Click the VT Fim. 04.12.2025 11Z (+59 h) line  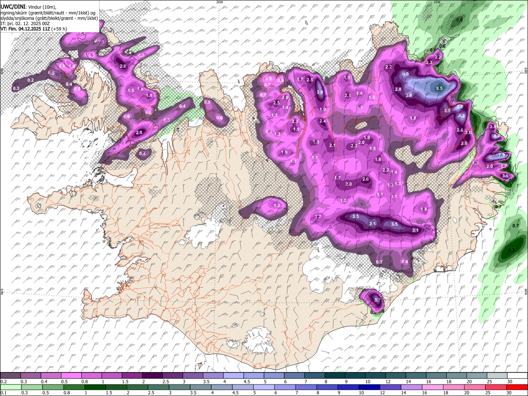click(x=34, y=29)
